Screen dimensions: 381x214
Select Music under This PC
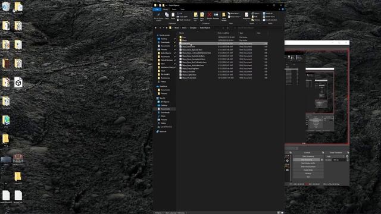point(163,117)
